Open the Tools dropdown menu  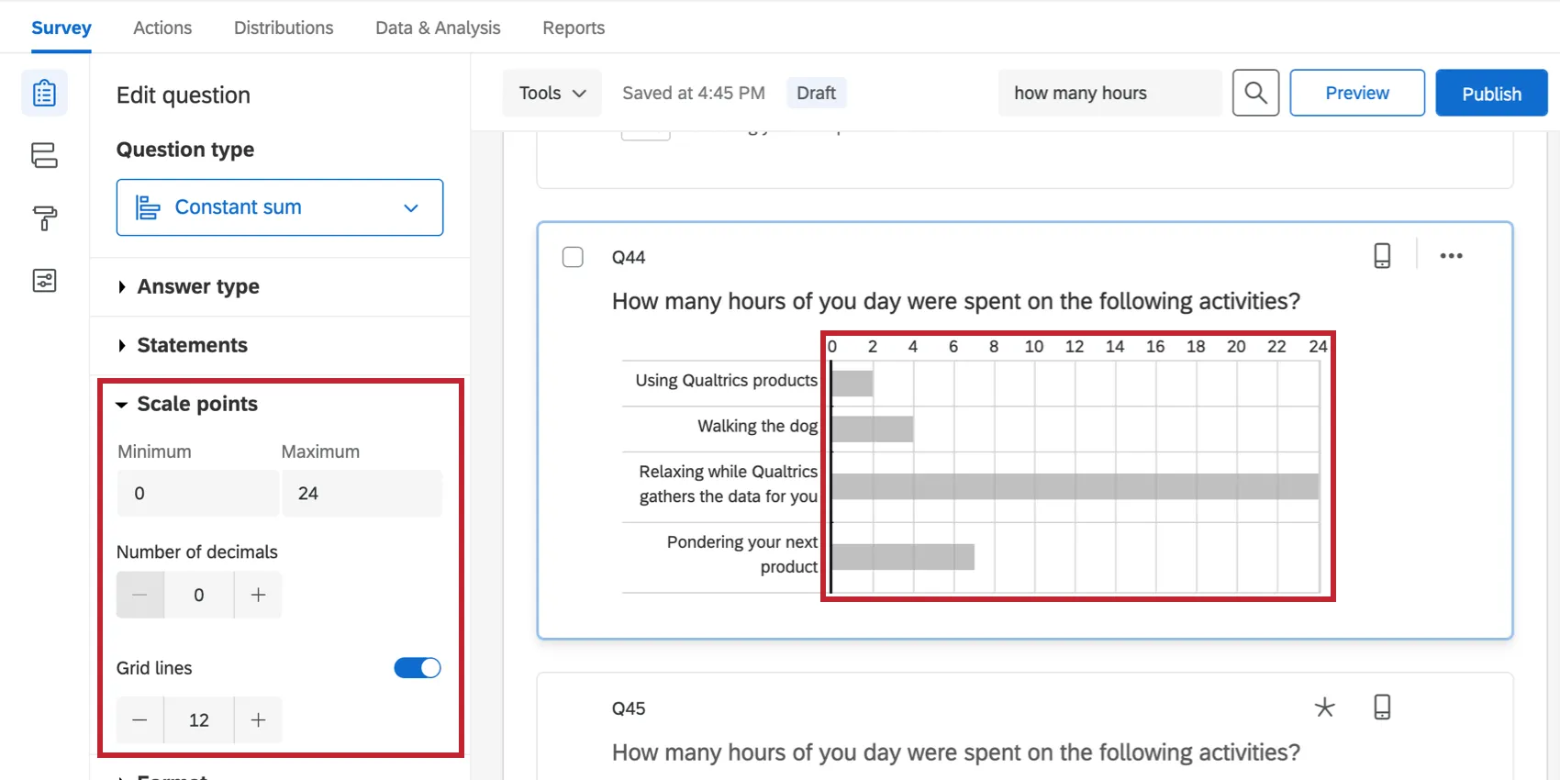click(x=552, y=93)
